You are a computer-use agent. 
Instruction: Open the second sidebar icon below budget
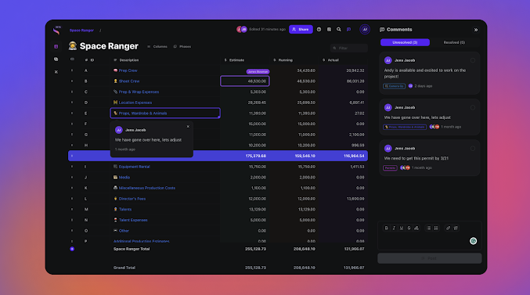tap(56, 59)
